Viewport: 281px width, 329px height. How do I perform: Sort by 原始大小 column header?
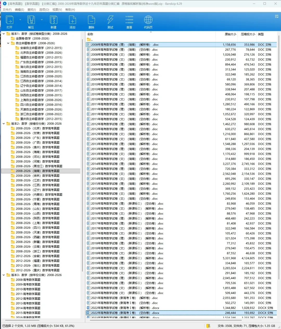pos(230,34)
